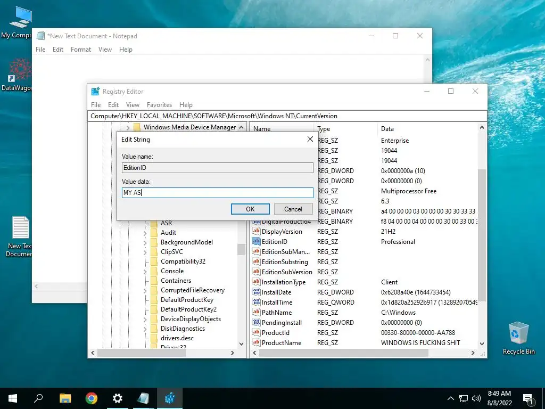
Task: Click the tree pane scroll-down arrow
Action: 241,343
